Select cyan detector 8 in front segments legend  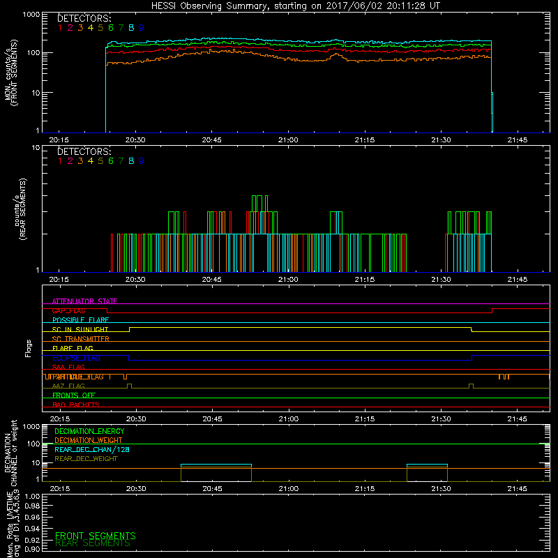(131, 28)
